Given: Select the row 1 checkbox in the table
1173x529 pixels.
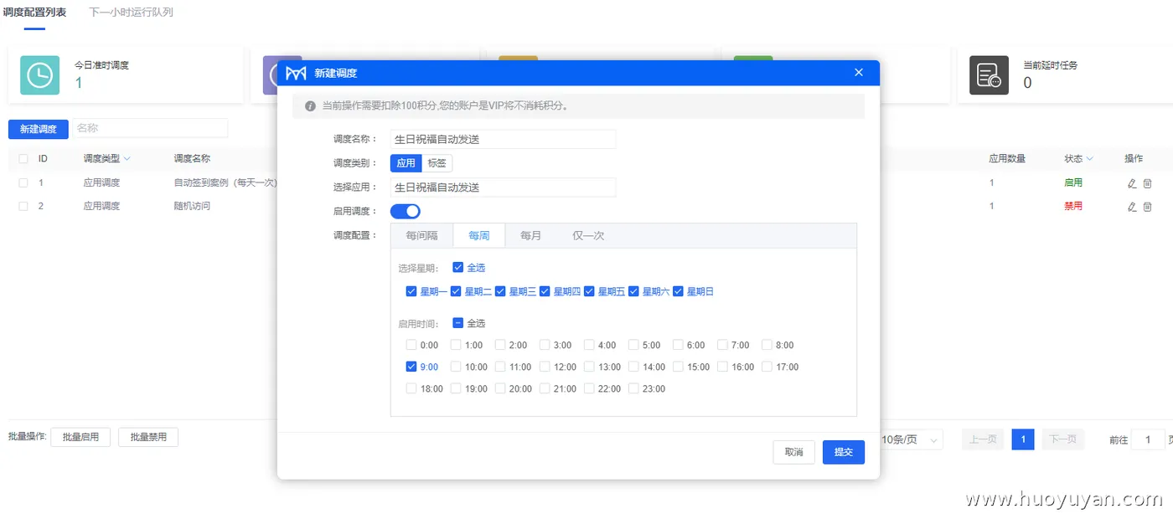Looking at the screenshot, I should [x=23, y=182].
